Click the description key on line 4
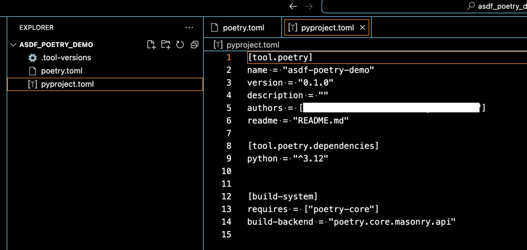The image size is (527, 250). click(x=275, y=95)
